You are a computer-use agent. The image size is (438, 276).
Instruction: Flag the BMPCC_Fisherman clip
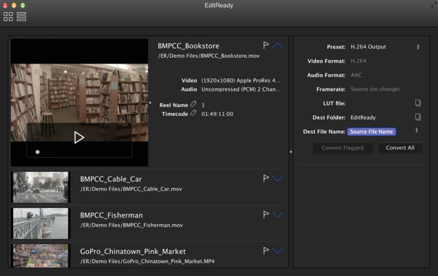(266, 215)
